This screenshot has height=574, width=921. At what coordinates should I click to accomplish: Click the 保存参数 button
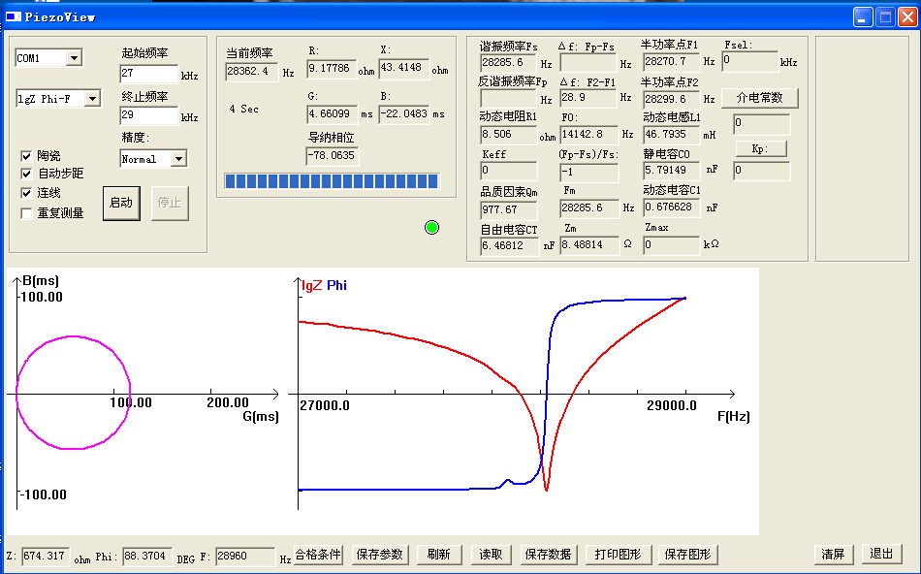(380, 555)
